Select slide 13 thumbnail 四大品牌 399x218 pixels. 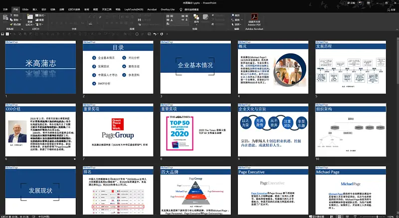pos(196,191)
